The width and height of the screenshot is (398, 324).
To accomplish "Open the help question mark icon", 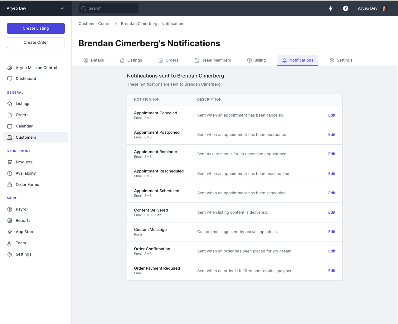I will click(x=346, y=8).
